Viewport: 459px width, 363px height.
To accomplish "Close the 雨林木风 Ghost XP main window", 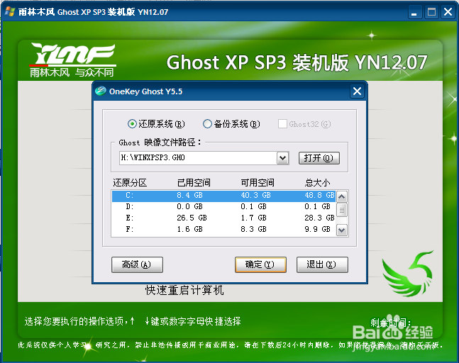I will [x=448, y=12].
